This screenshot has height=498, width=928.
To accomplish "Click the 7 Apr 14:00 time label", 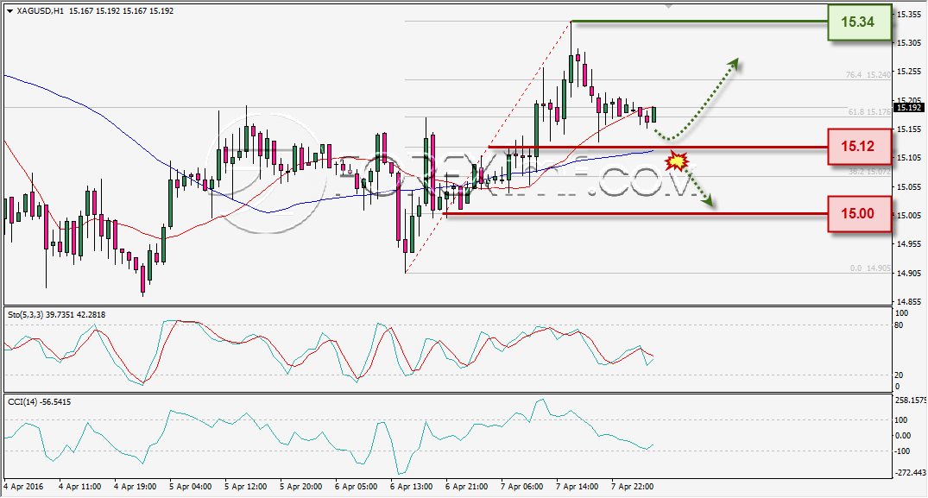I will click(x=577, y=487).
